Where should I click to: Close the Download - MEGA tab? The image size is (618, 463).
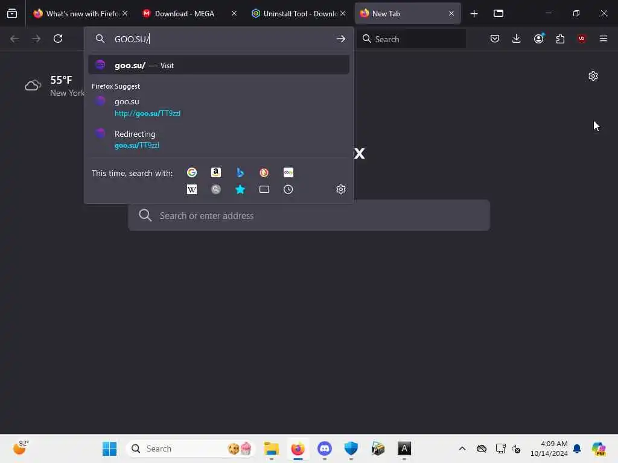234,13
